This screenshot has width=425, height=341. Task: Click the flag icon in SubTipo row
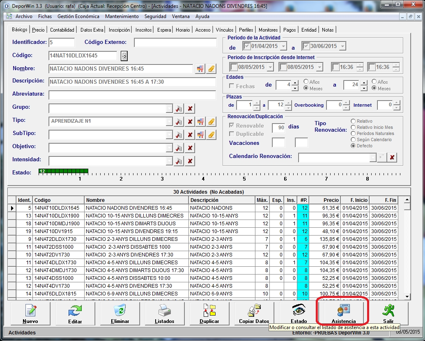click(x=200, y=135)
